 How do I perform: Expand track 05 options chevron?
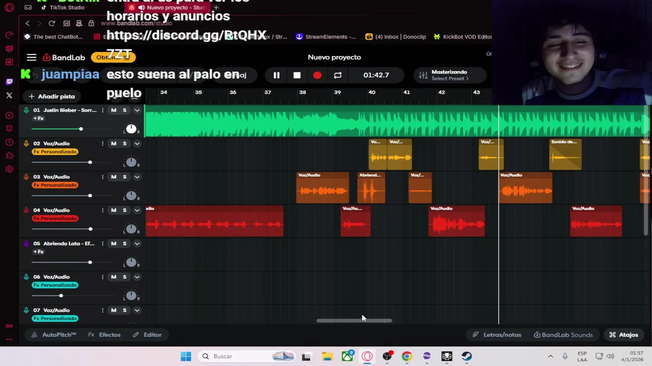pyautogui.click(x=137, y=243)
